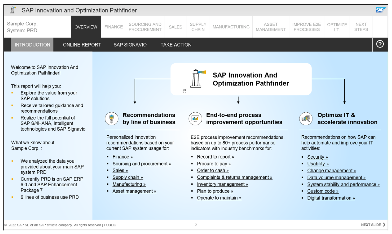392x234 pixels.
Task: Click the lightbulb Recommendations icon
Action: 112,119
